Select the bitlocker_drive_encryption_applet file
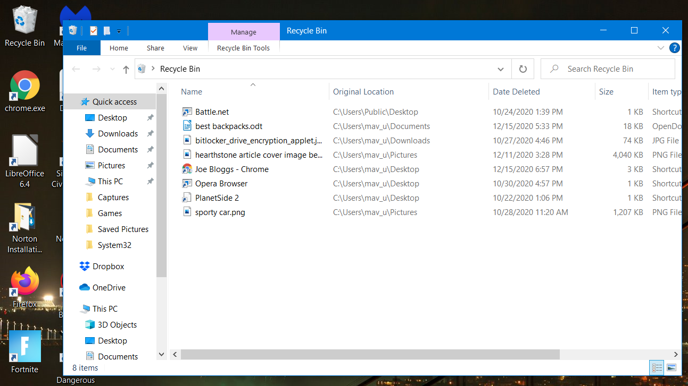The height and width of the screenshot is (386, 688). pyautogui.click(x=259, y=141)
